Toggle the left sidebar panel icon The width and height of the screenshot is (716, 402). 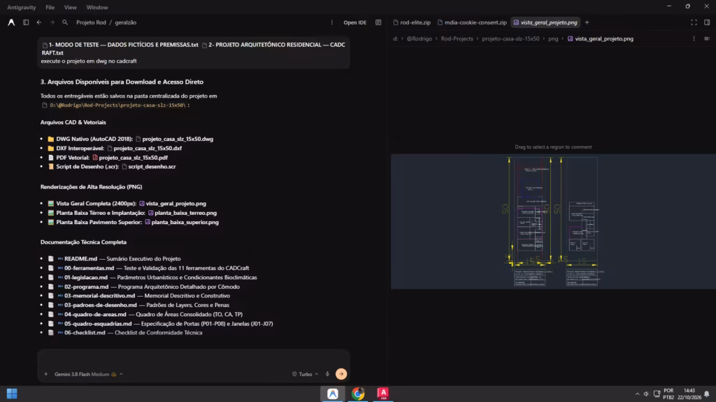click(x=26, y=22)
